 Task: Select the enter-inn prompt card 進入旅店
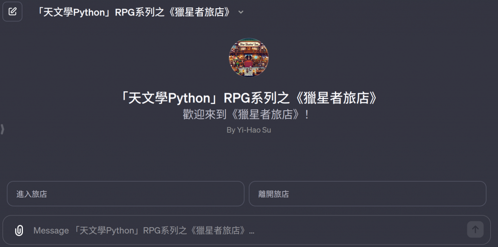[125, 194]
